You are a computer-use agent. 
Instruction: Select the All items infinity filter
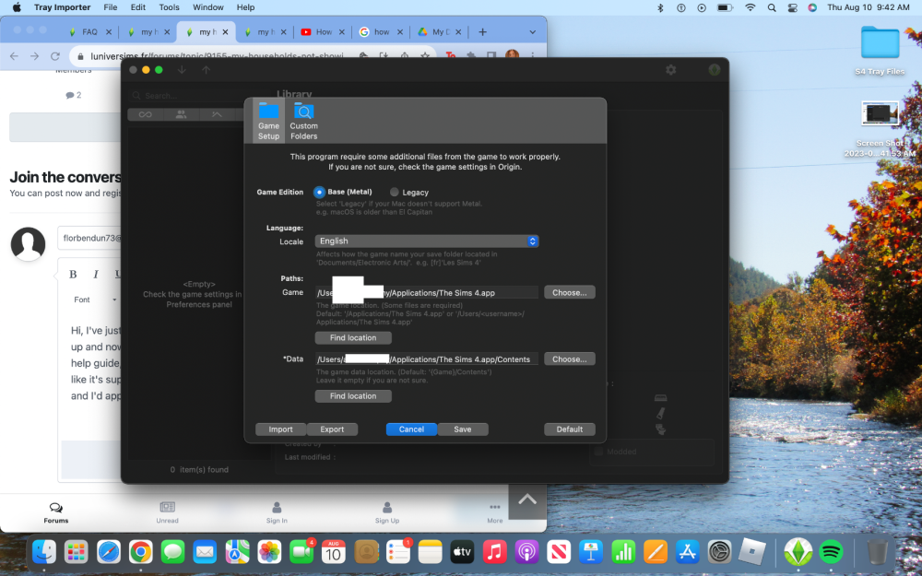pos(146,114)
